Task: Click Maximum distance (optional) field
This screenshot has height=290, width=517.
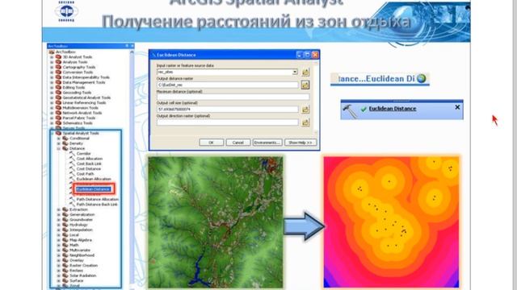Action: [233, 97]
